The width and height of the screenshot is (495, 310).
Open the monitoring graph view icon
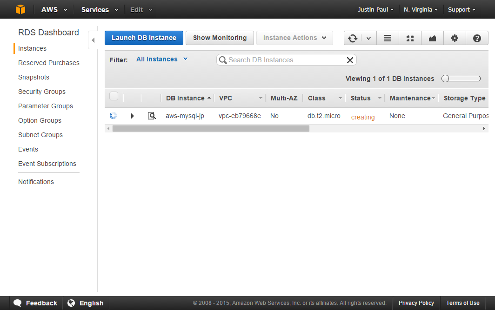[x=432, y=38]
